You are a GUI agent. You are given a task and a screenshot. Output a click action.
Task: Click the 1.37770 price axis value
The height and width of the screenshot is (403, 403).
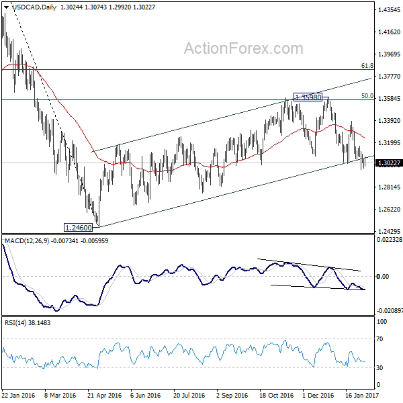click(x=389, y=76)
